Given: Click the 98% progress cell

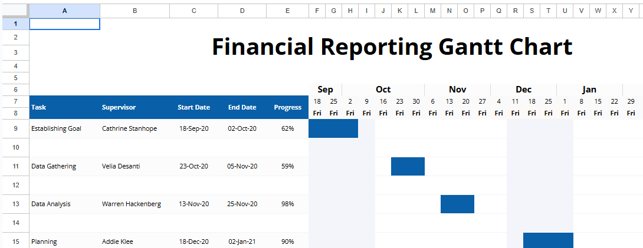Looking at the screenshot, I should coord(287,204).
